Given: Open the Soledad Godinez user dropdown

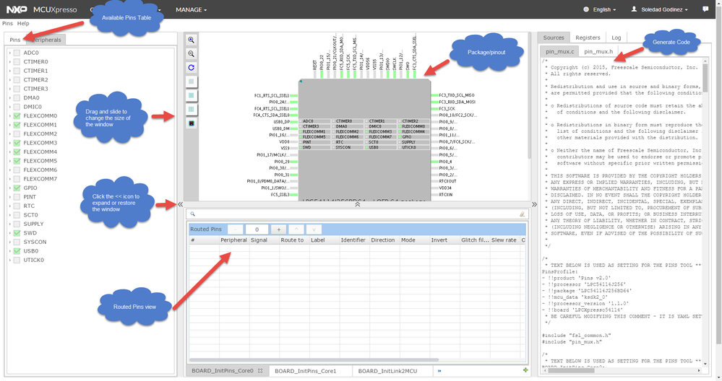Looking at the screenshot, I should coord(664,9).
